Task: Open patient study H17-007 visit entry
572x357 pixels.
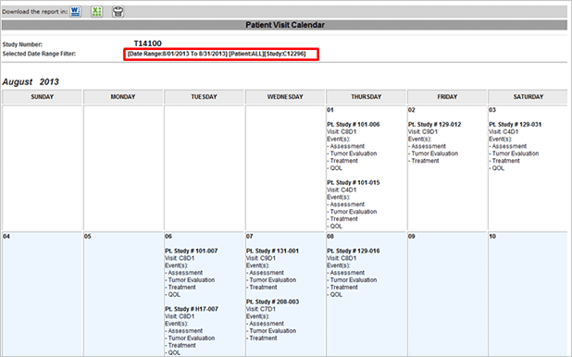Action: tap(192, 309)
